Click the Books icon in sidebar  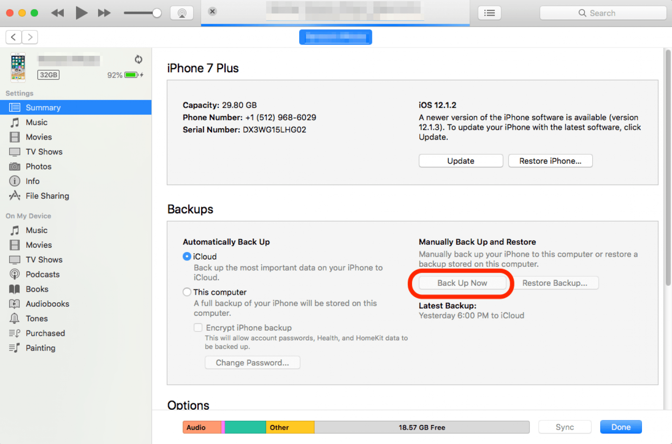click(15, 289)
